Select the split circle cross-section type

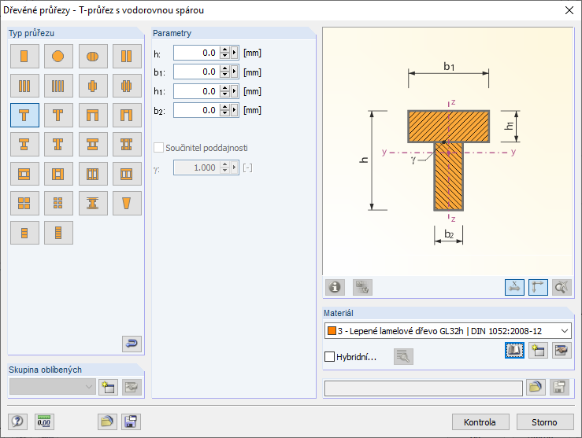[x=93, y=57]
